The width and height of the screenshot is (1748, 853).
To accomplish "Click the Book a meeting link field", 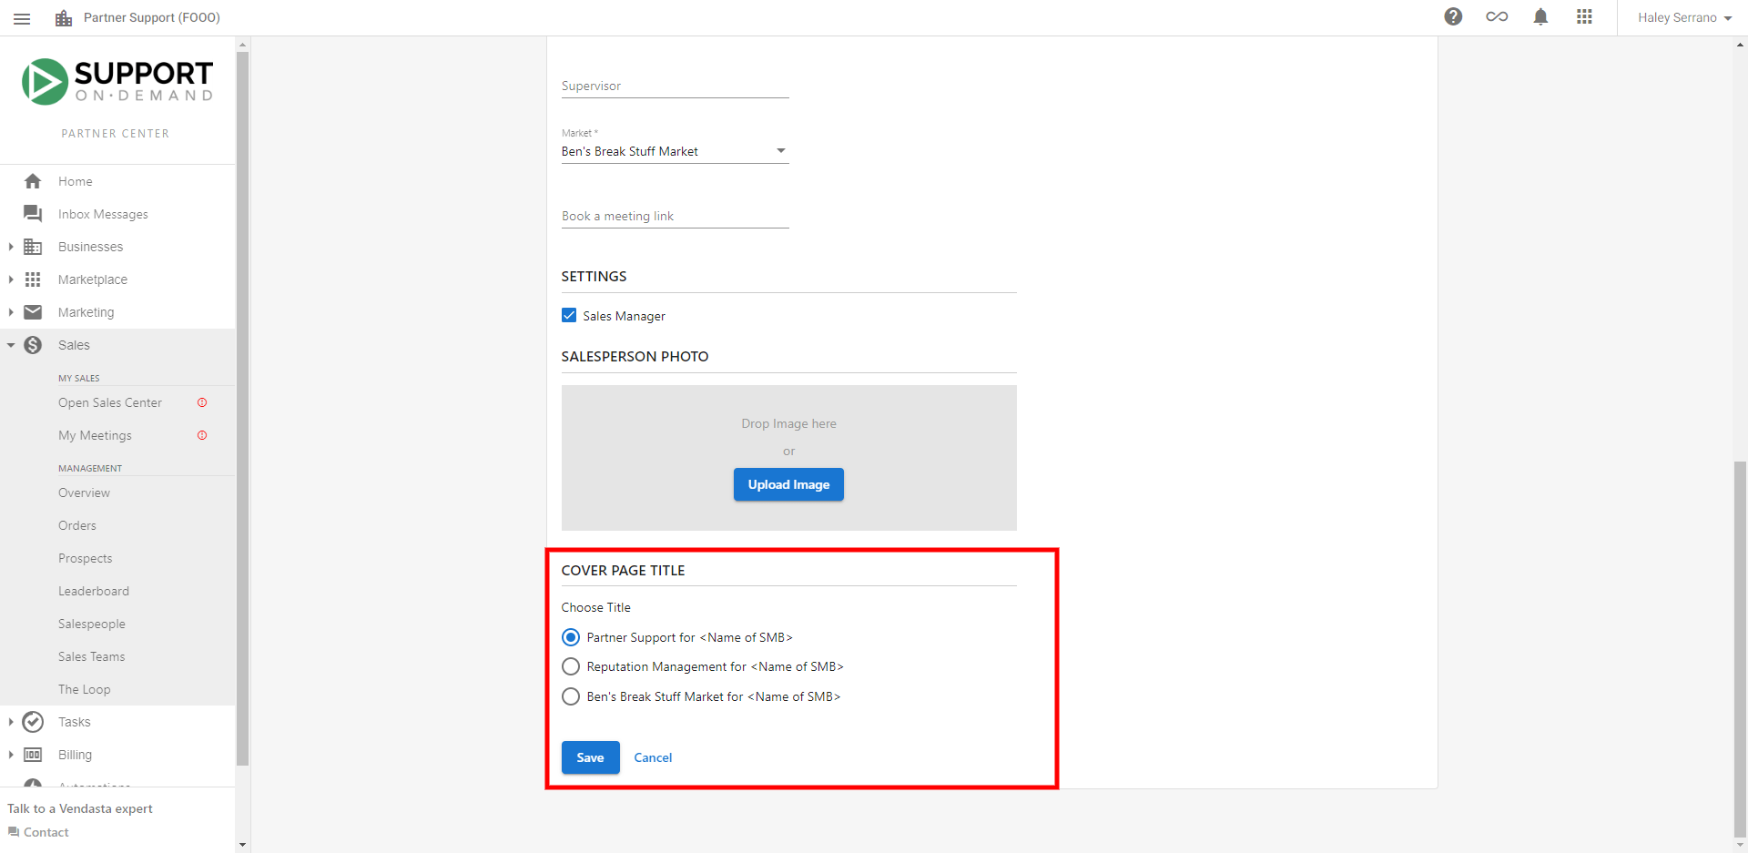I will point(674,216).
